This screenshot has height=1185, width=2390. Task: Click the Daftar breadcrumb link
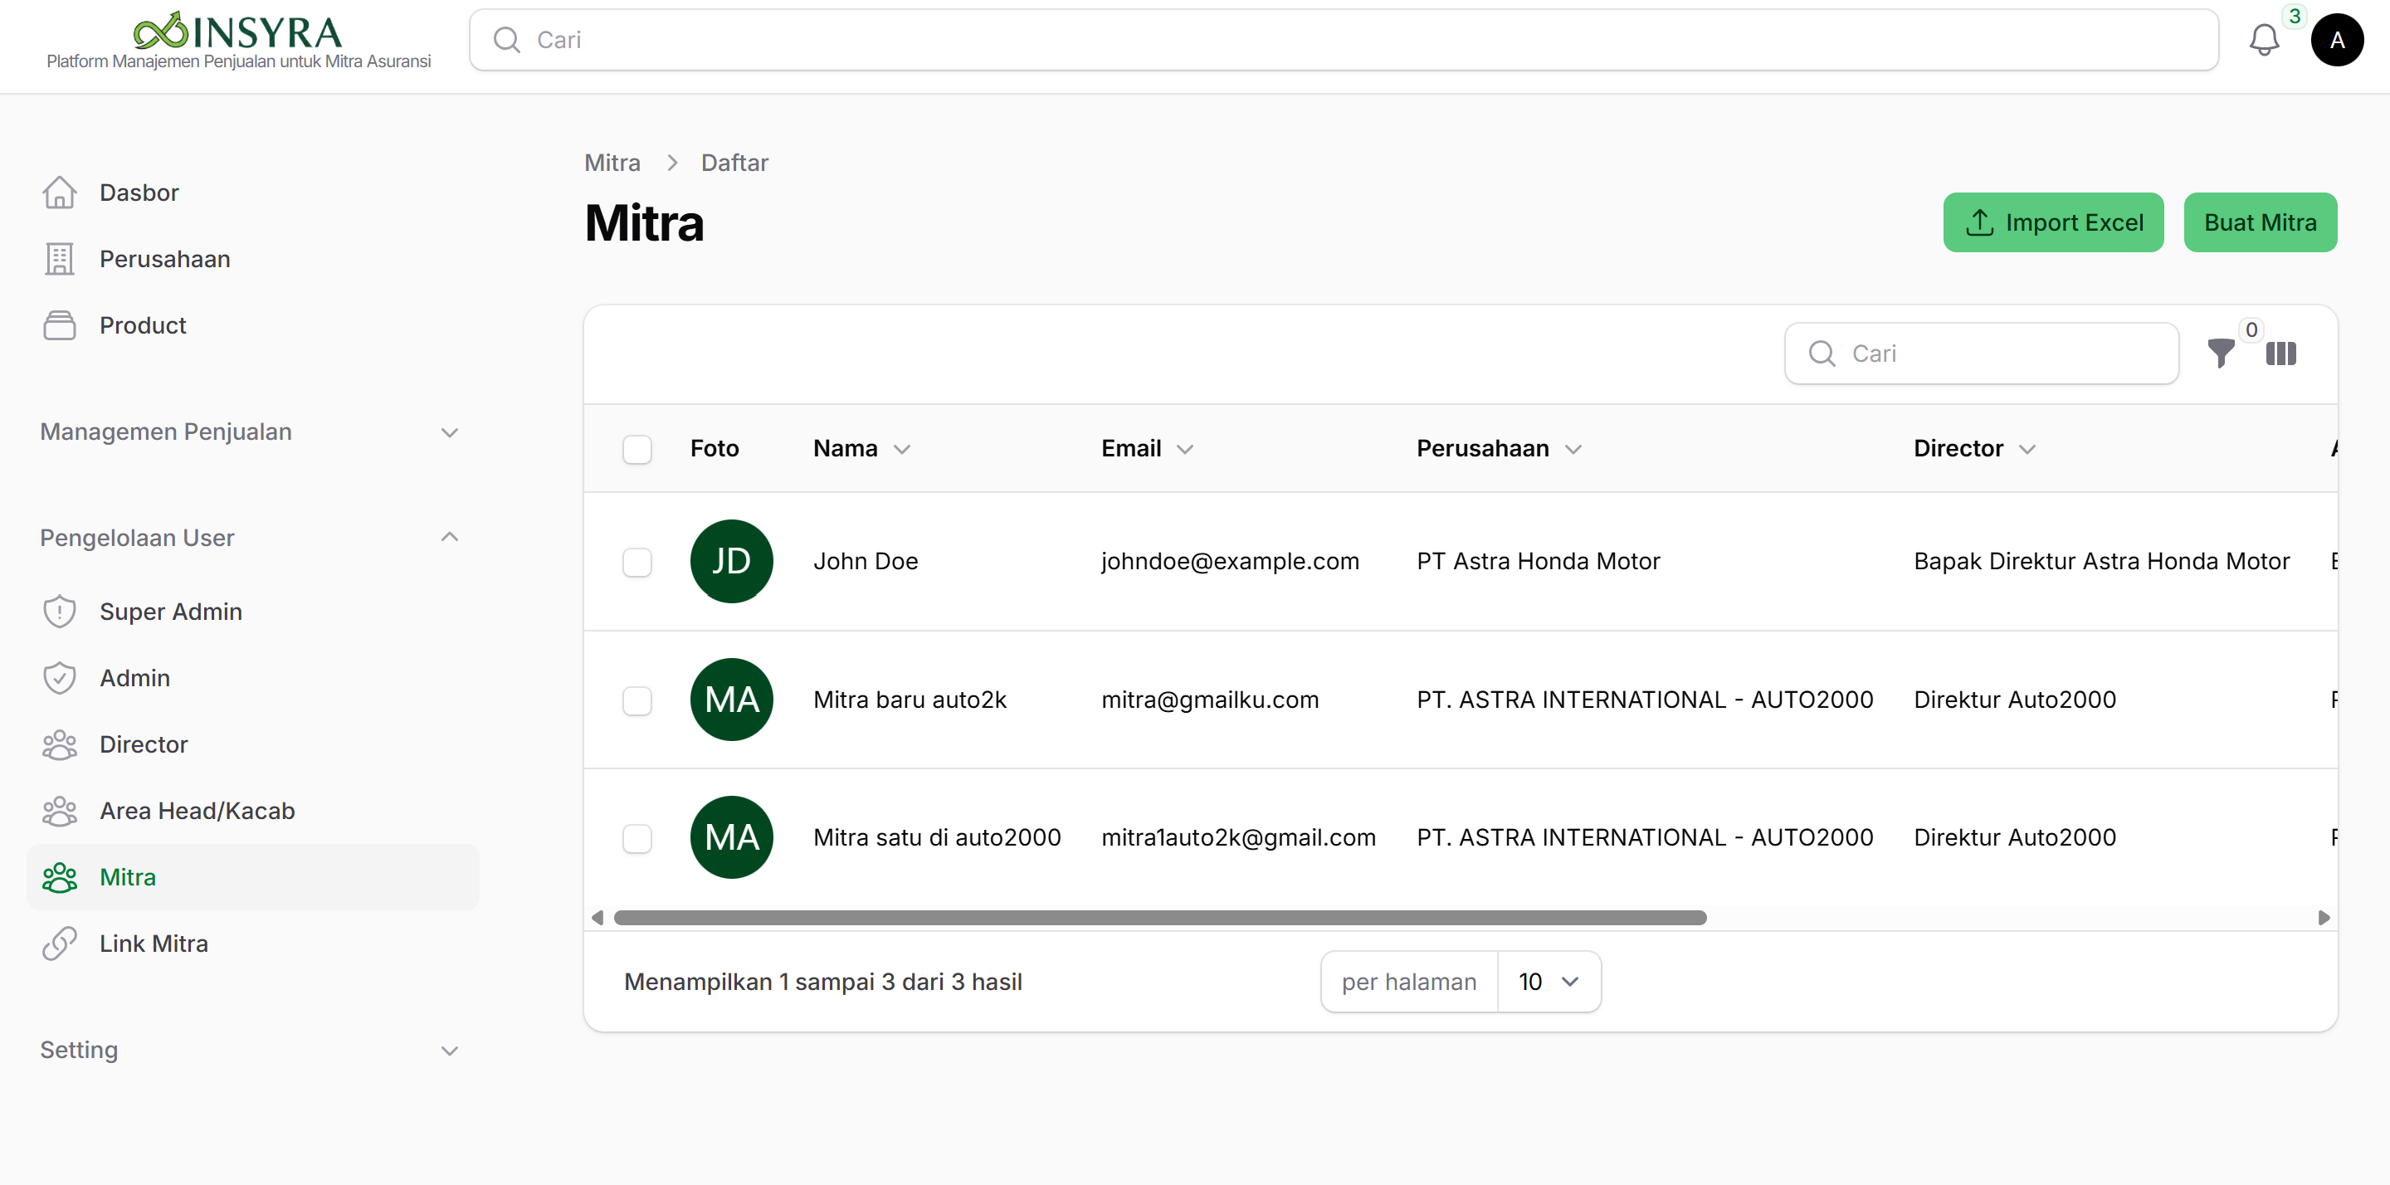pyautogui.click(x=734, y=163)
